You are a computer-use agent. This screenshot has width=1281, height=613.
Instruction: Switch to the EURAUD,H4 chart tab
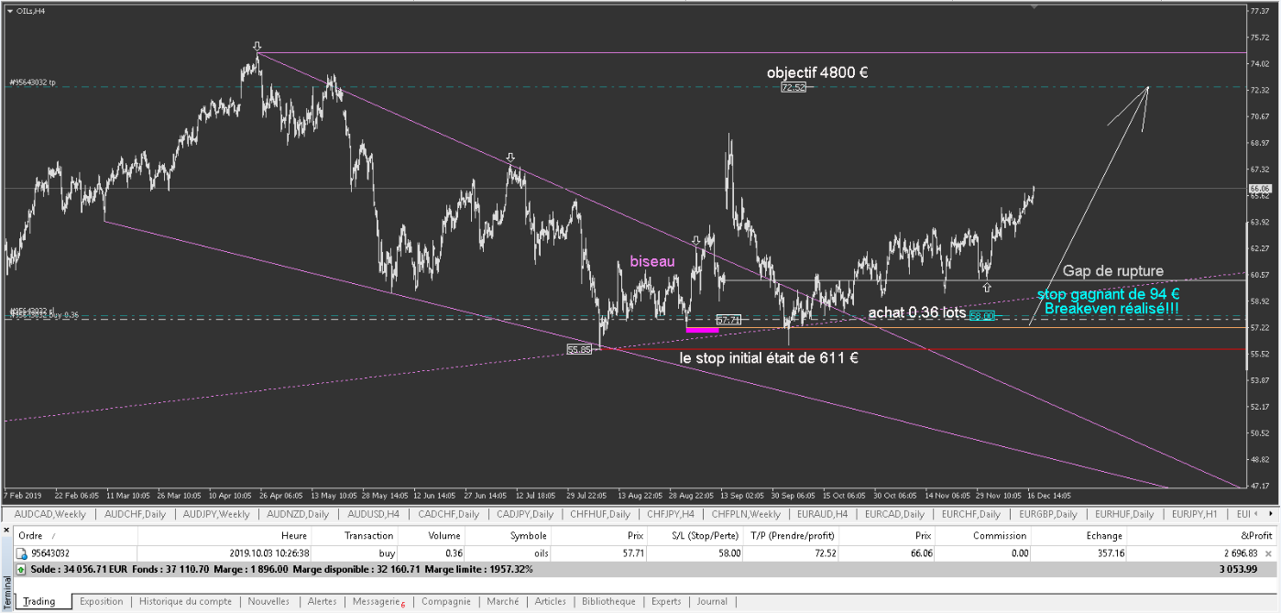(821, 514)
